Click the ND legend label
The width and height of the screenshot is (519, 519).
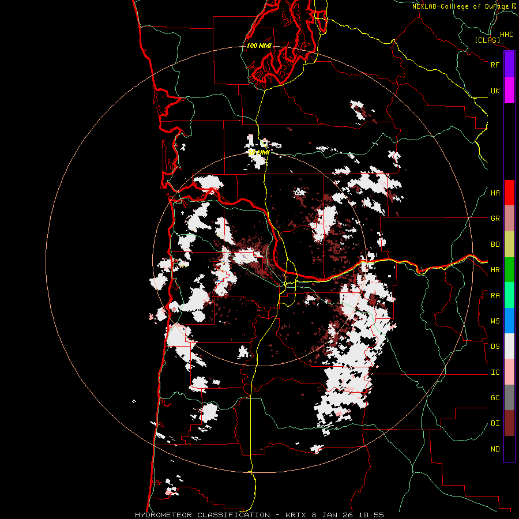495,449
